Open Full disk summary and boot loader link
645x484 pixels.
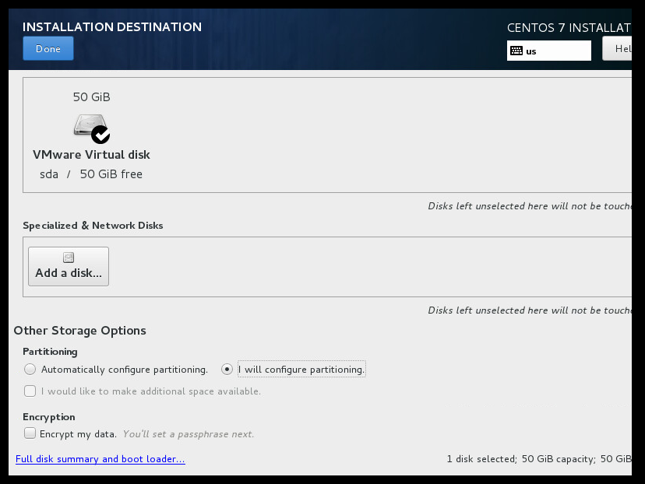[x=100, y=459]
